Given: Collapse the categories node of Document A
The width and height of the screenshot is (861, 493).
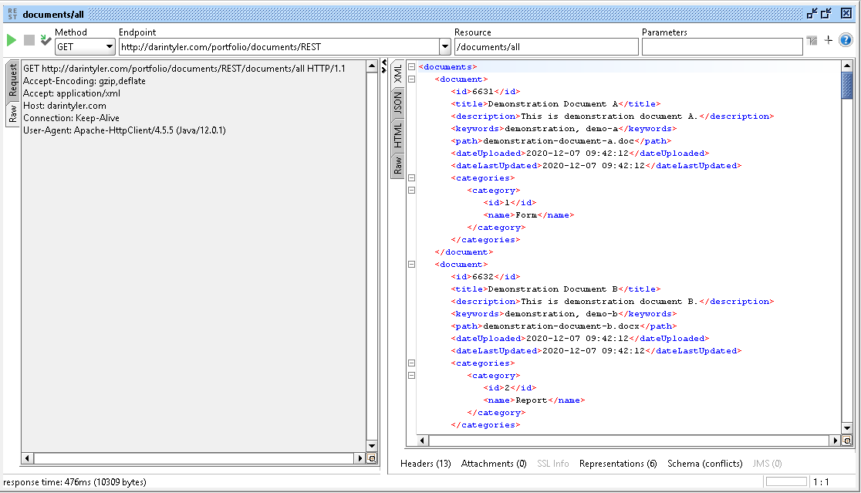Looking at the screenshot, I should [411, 178].
